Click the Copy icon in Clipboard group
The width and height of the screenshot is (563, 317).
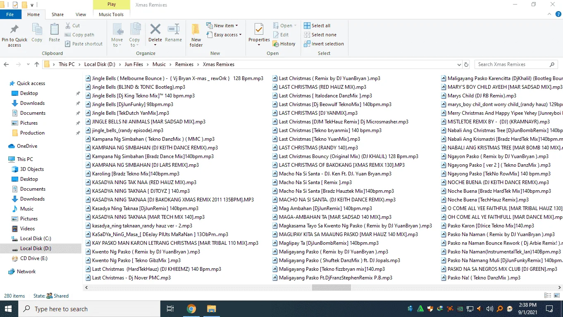tap(37, 29)
